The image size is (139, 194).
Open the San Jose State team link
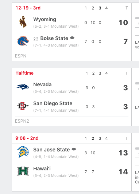(51, 150)
